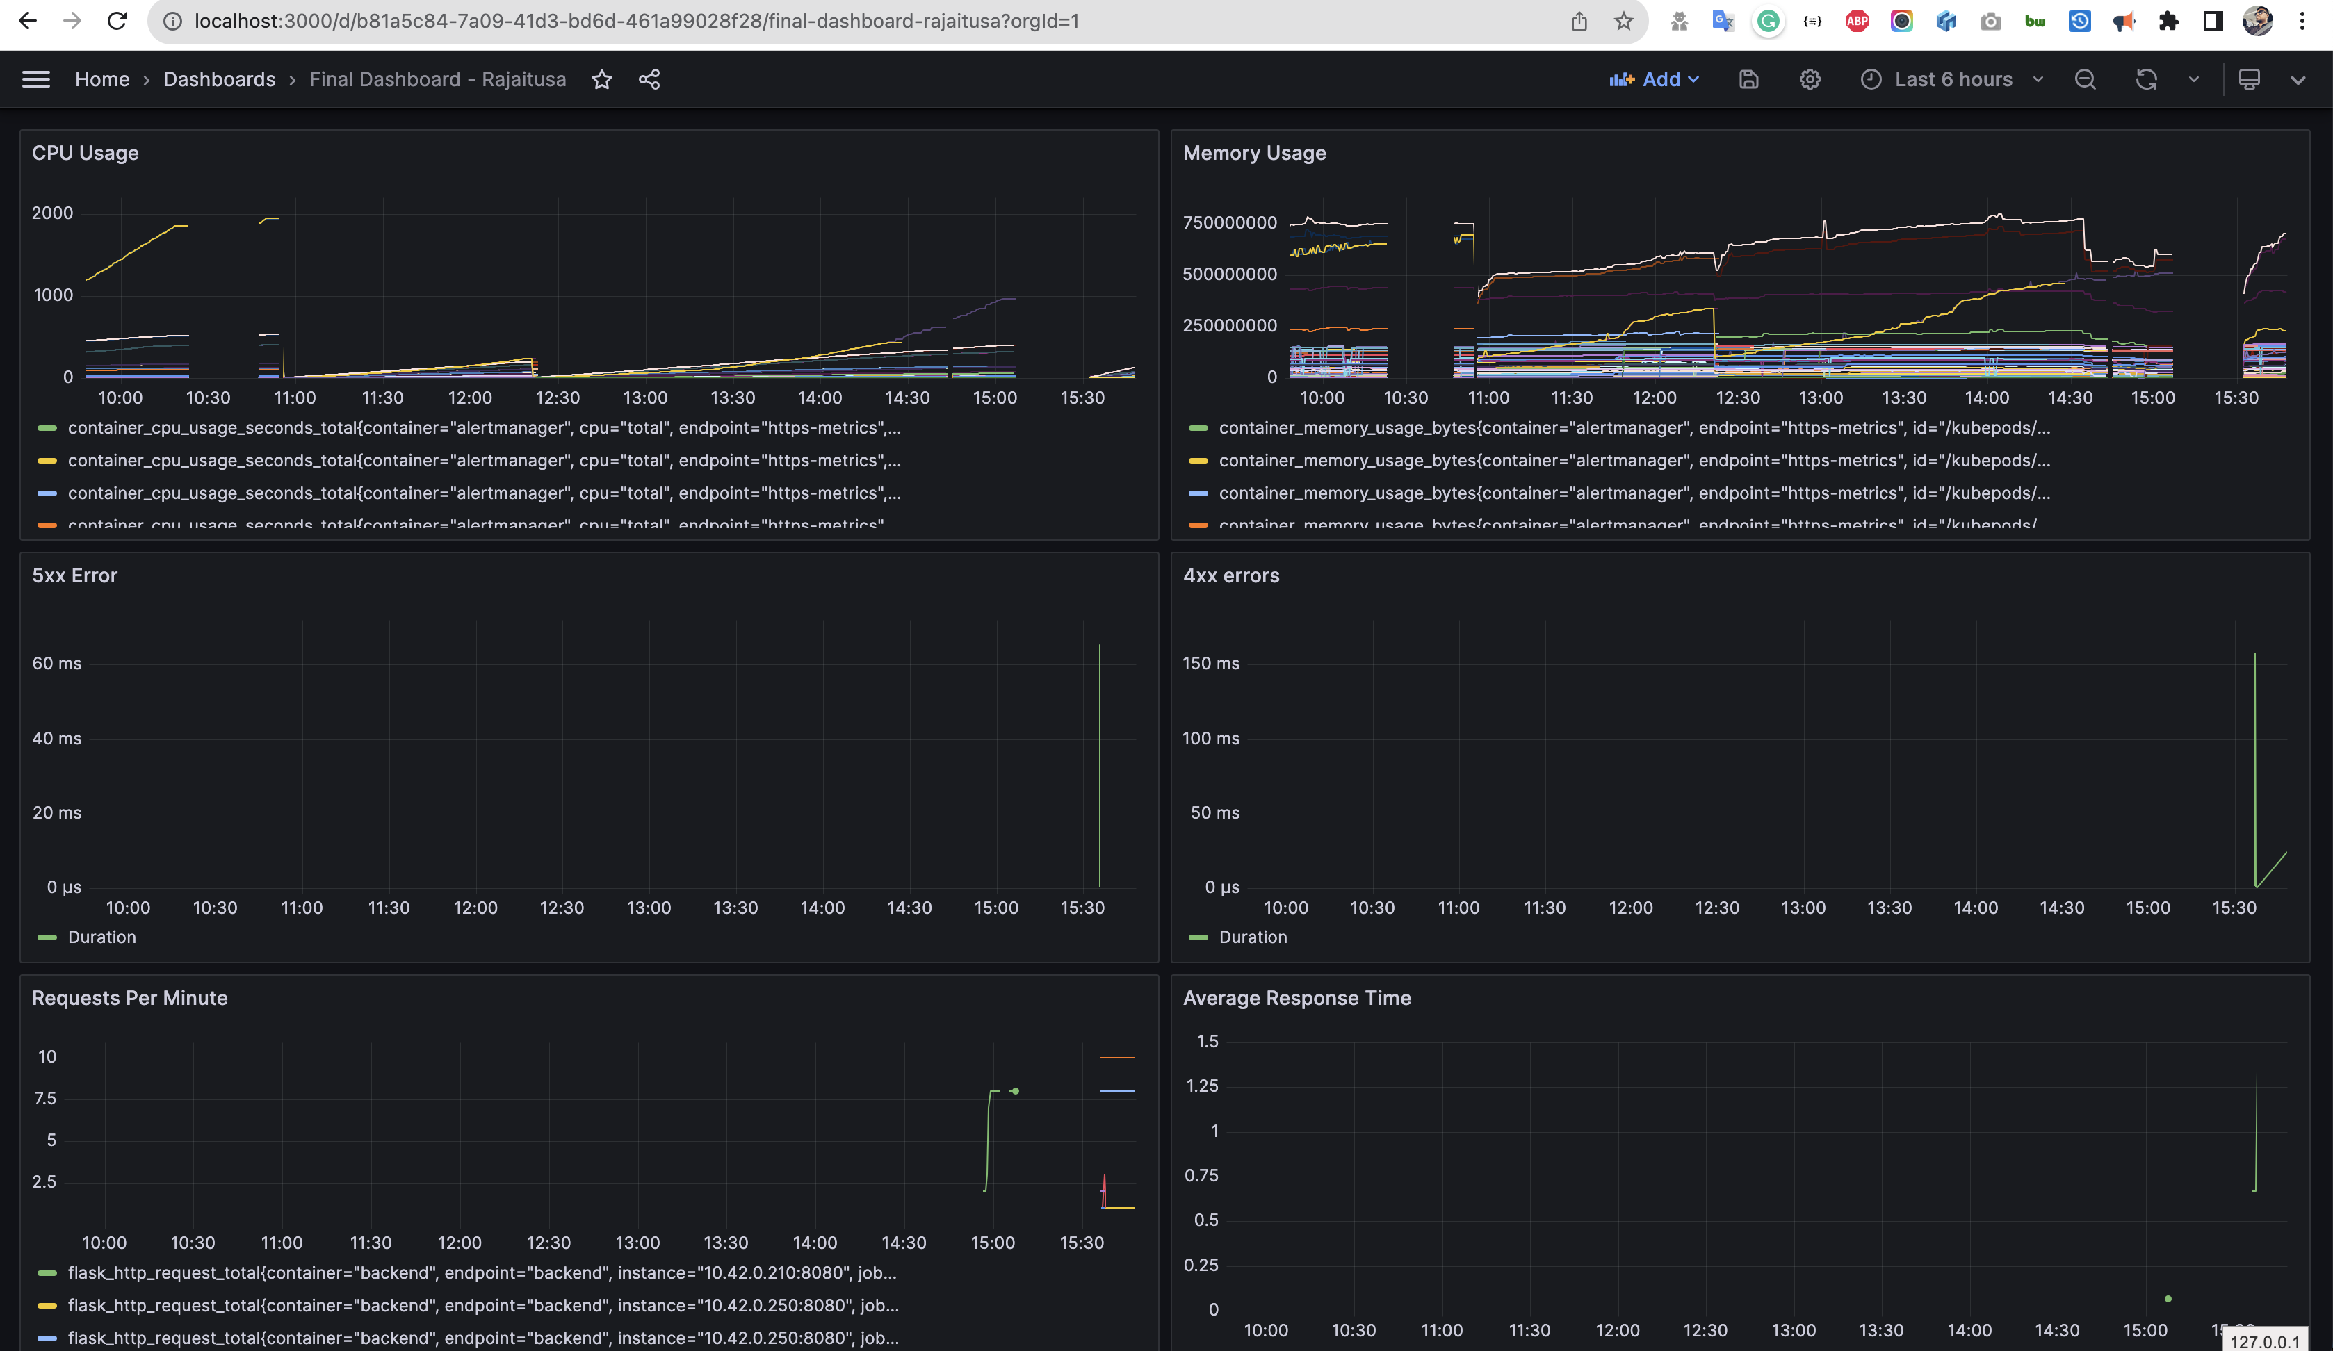Open the Chrome profile avatar
Viewport: 2333px width, 1351px height.
tap(2257, 20)
